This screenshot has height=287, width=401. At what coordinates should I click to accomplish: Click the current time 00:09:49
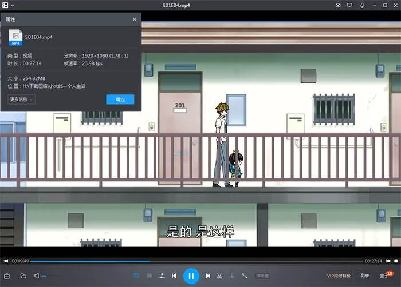point(20,261)
